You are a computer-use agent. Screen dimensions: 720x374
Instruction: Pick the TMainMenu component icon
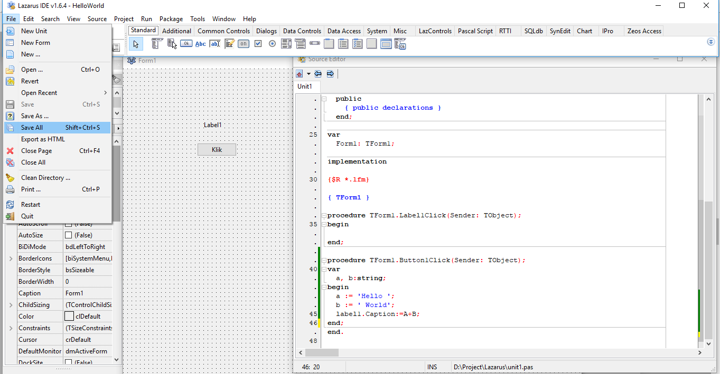tap(157, 44)
